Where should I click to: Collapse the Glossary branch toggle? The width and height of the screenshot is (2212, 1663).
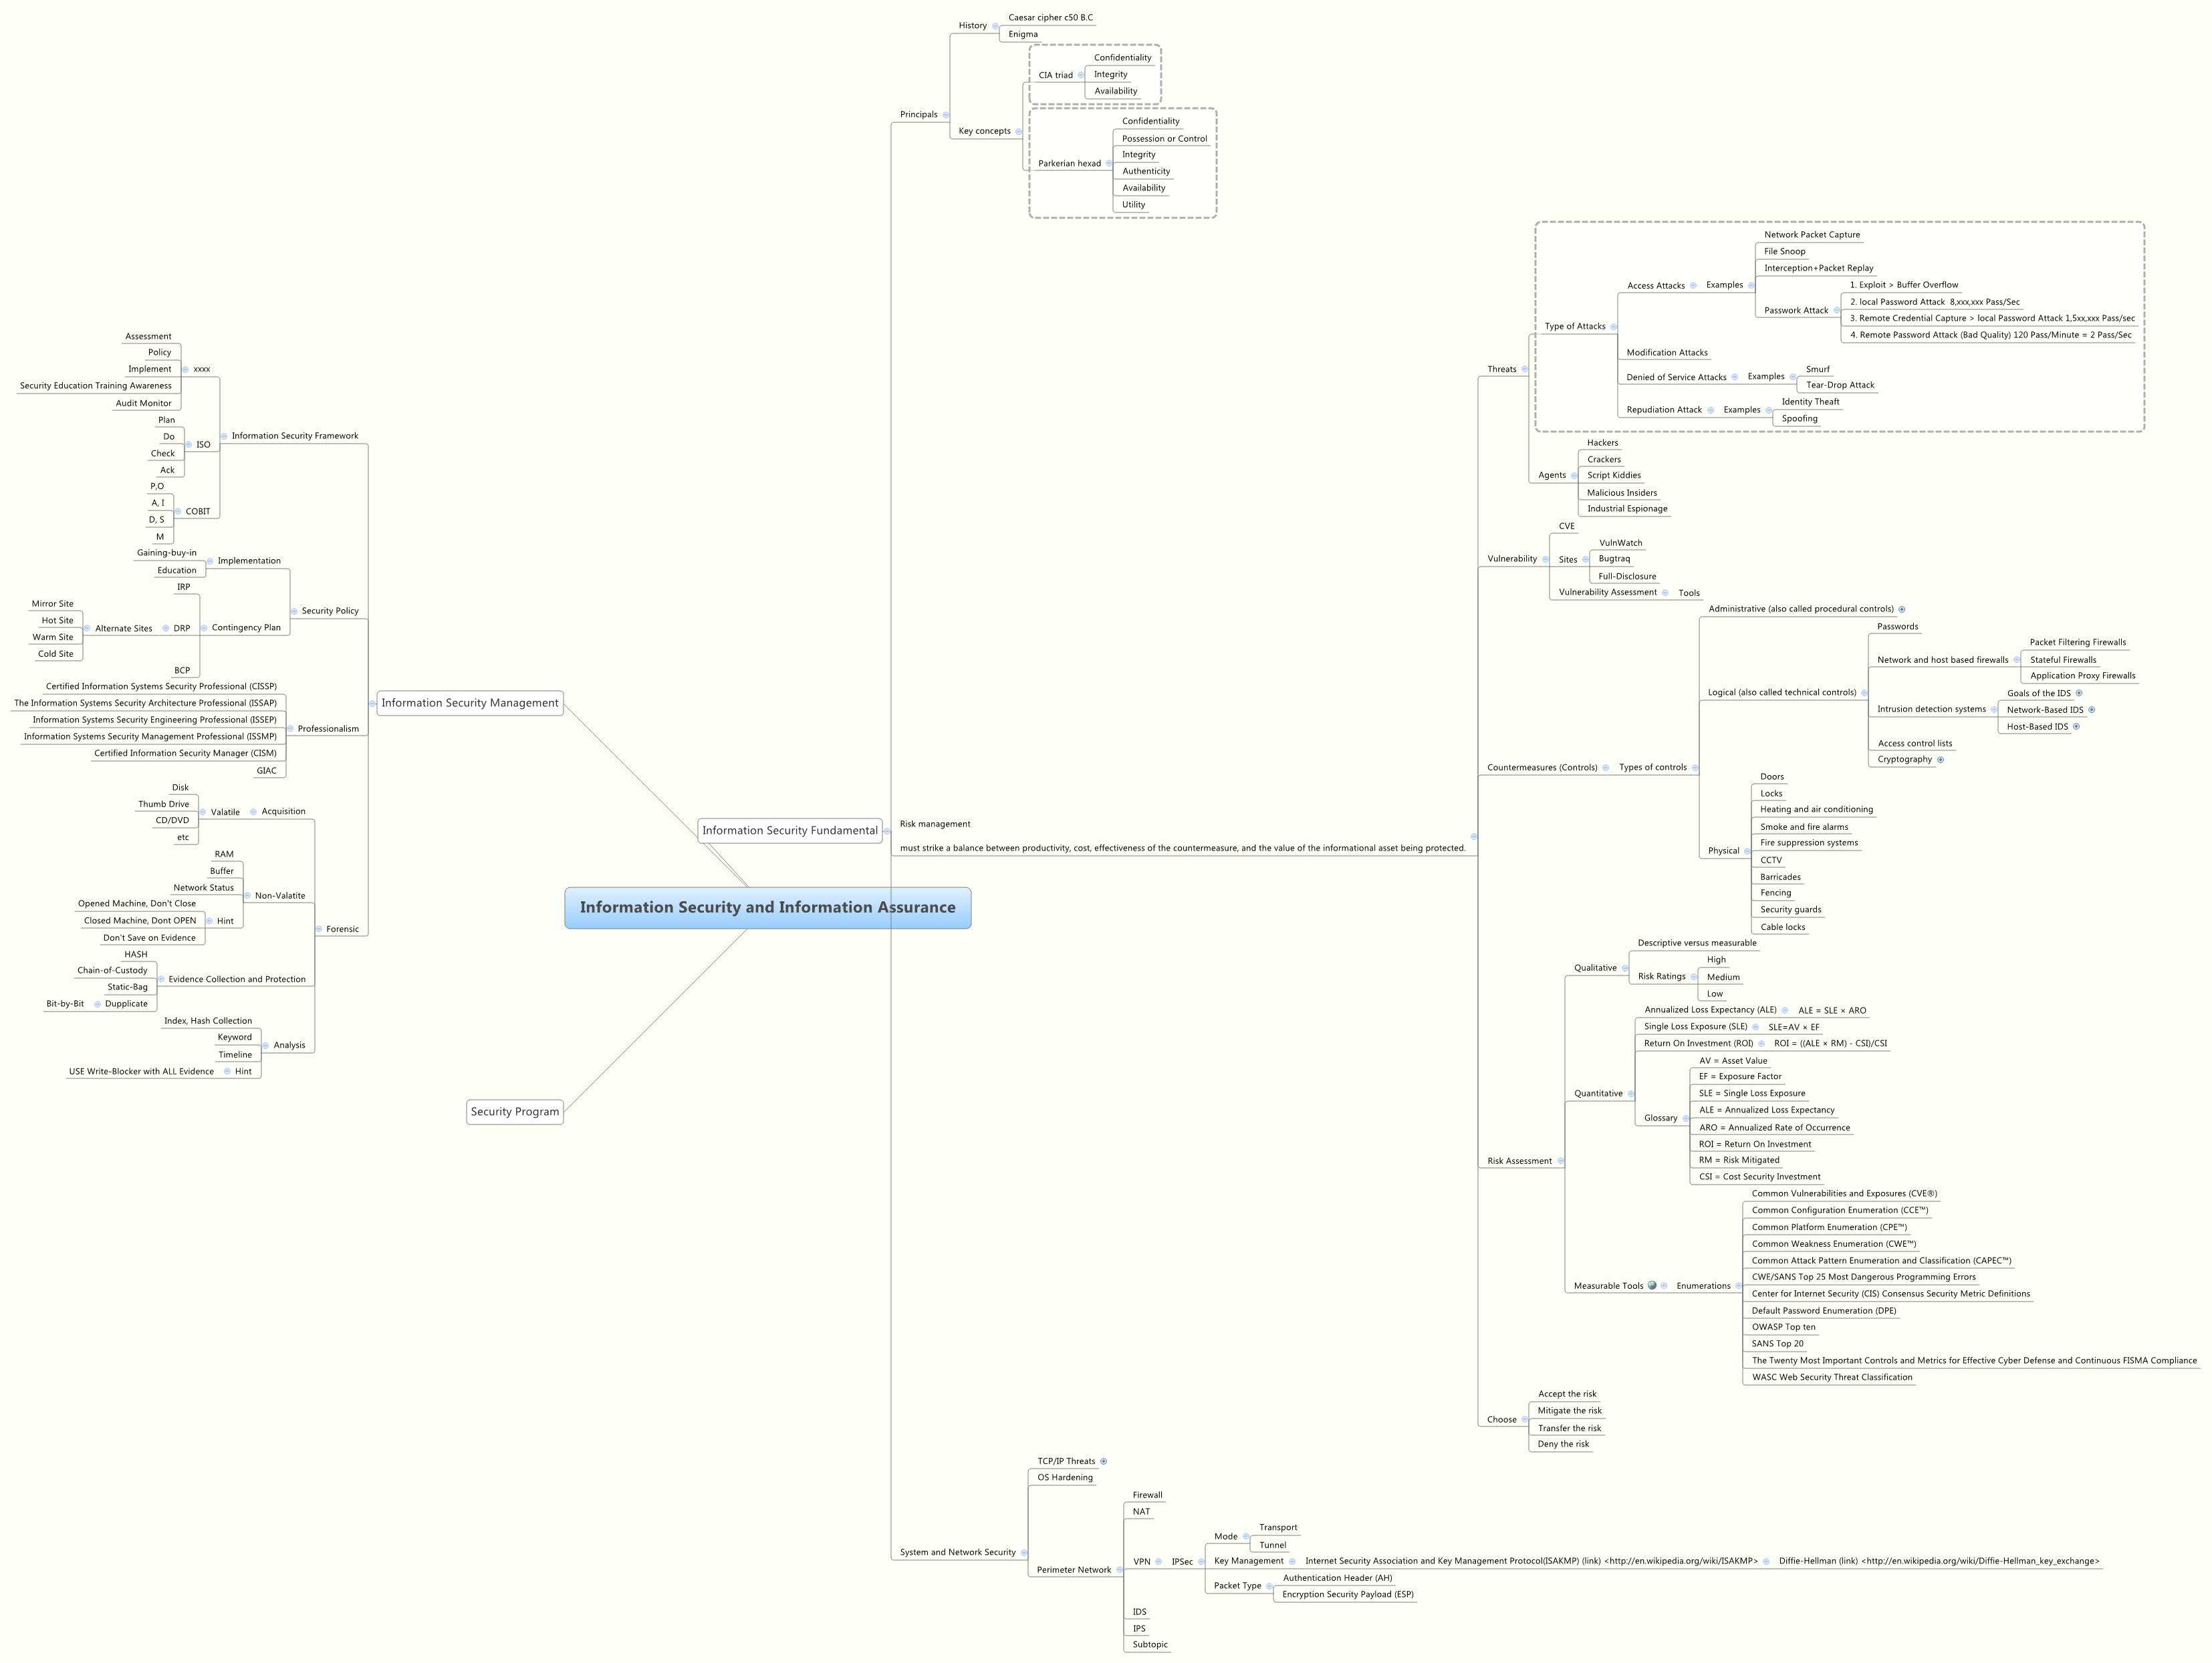point(1686,1118)
